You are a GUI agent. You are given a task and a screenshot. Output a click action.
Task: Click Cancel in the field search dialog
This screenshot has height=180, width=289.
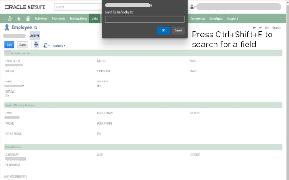[x=178, y=31]
